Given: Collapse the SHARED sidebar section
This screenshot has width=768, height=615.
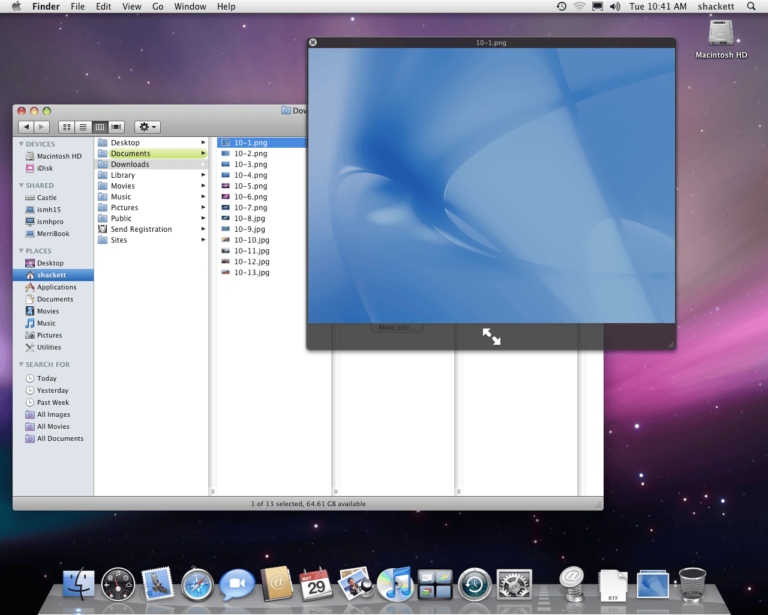Looking at the screenshot, I should 22,186.
